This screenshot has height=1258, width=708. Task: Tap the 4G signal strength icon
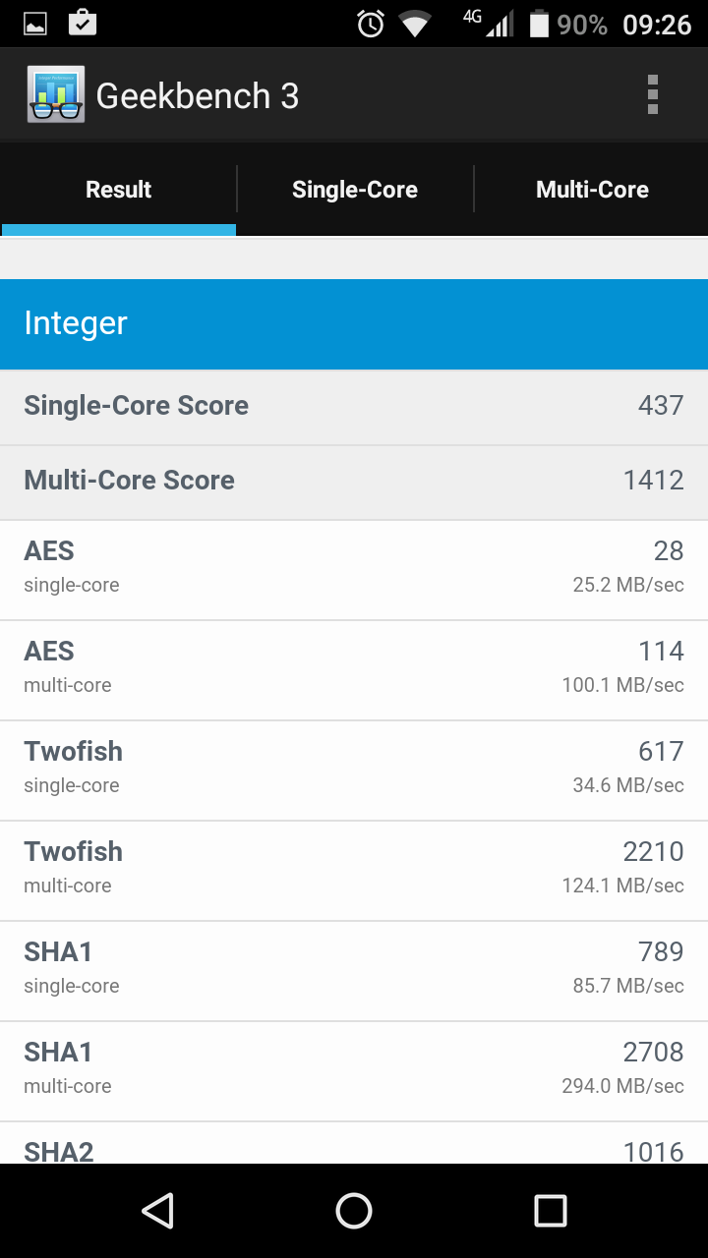(x=491, y=24)
